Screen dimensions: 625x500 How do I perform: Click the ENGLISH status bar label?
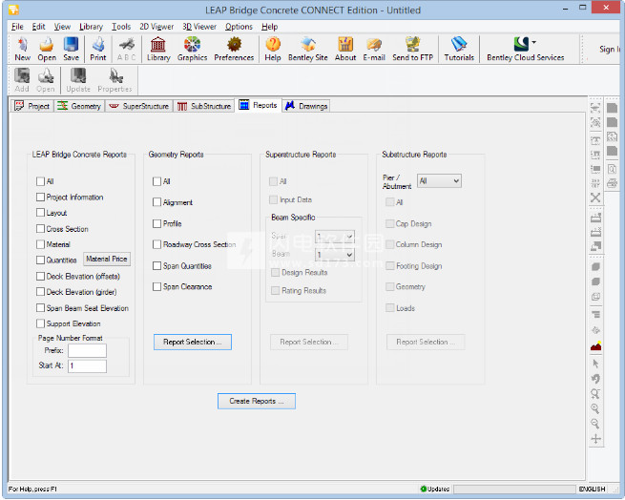tap(592, 489)
